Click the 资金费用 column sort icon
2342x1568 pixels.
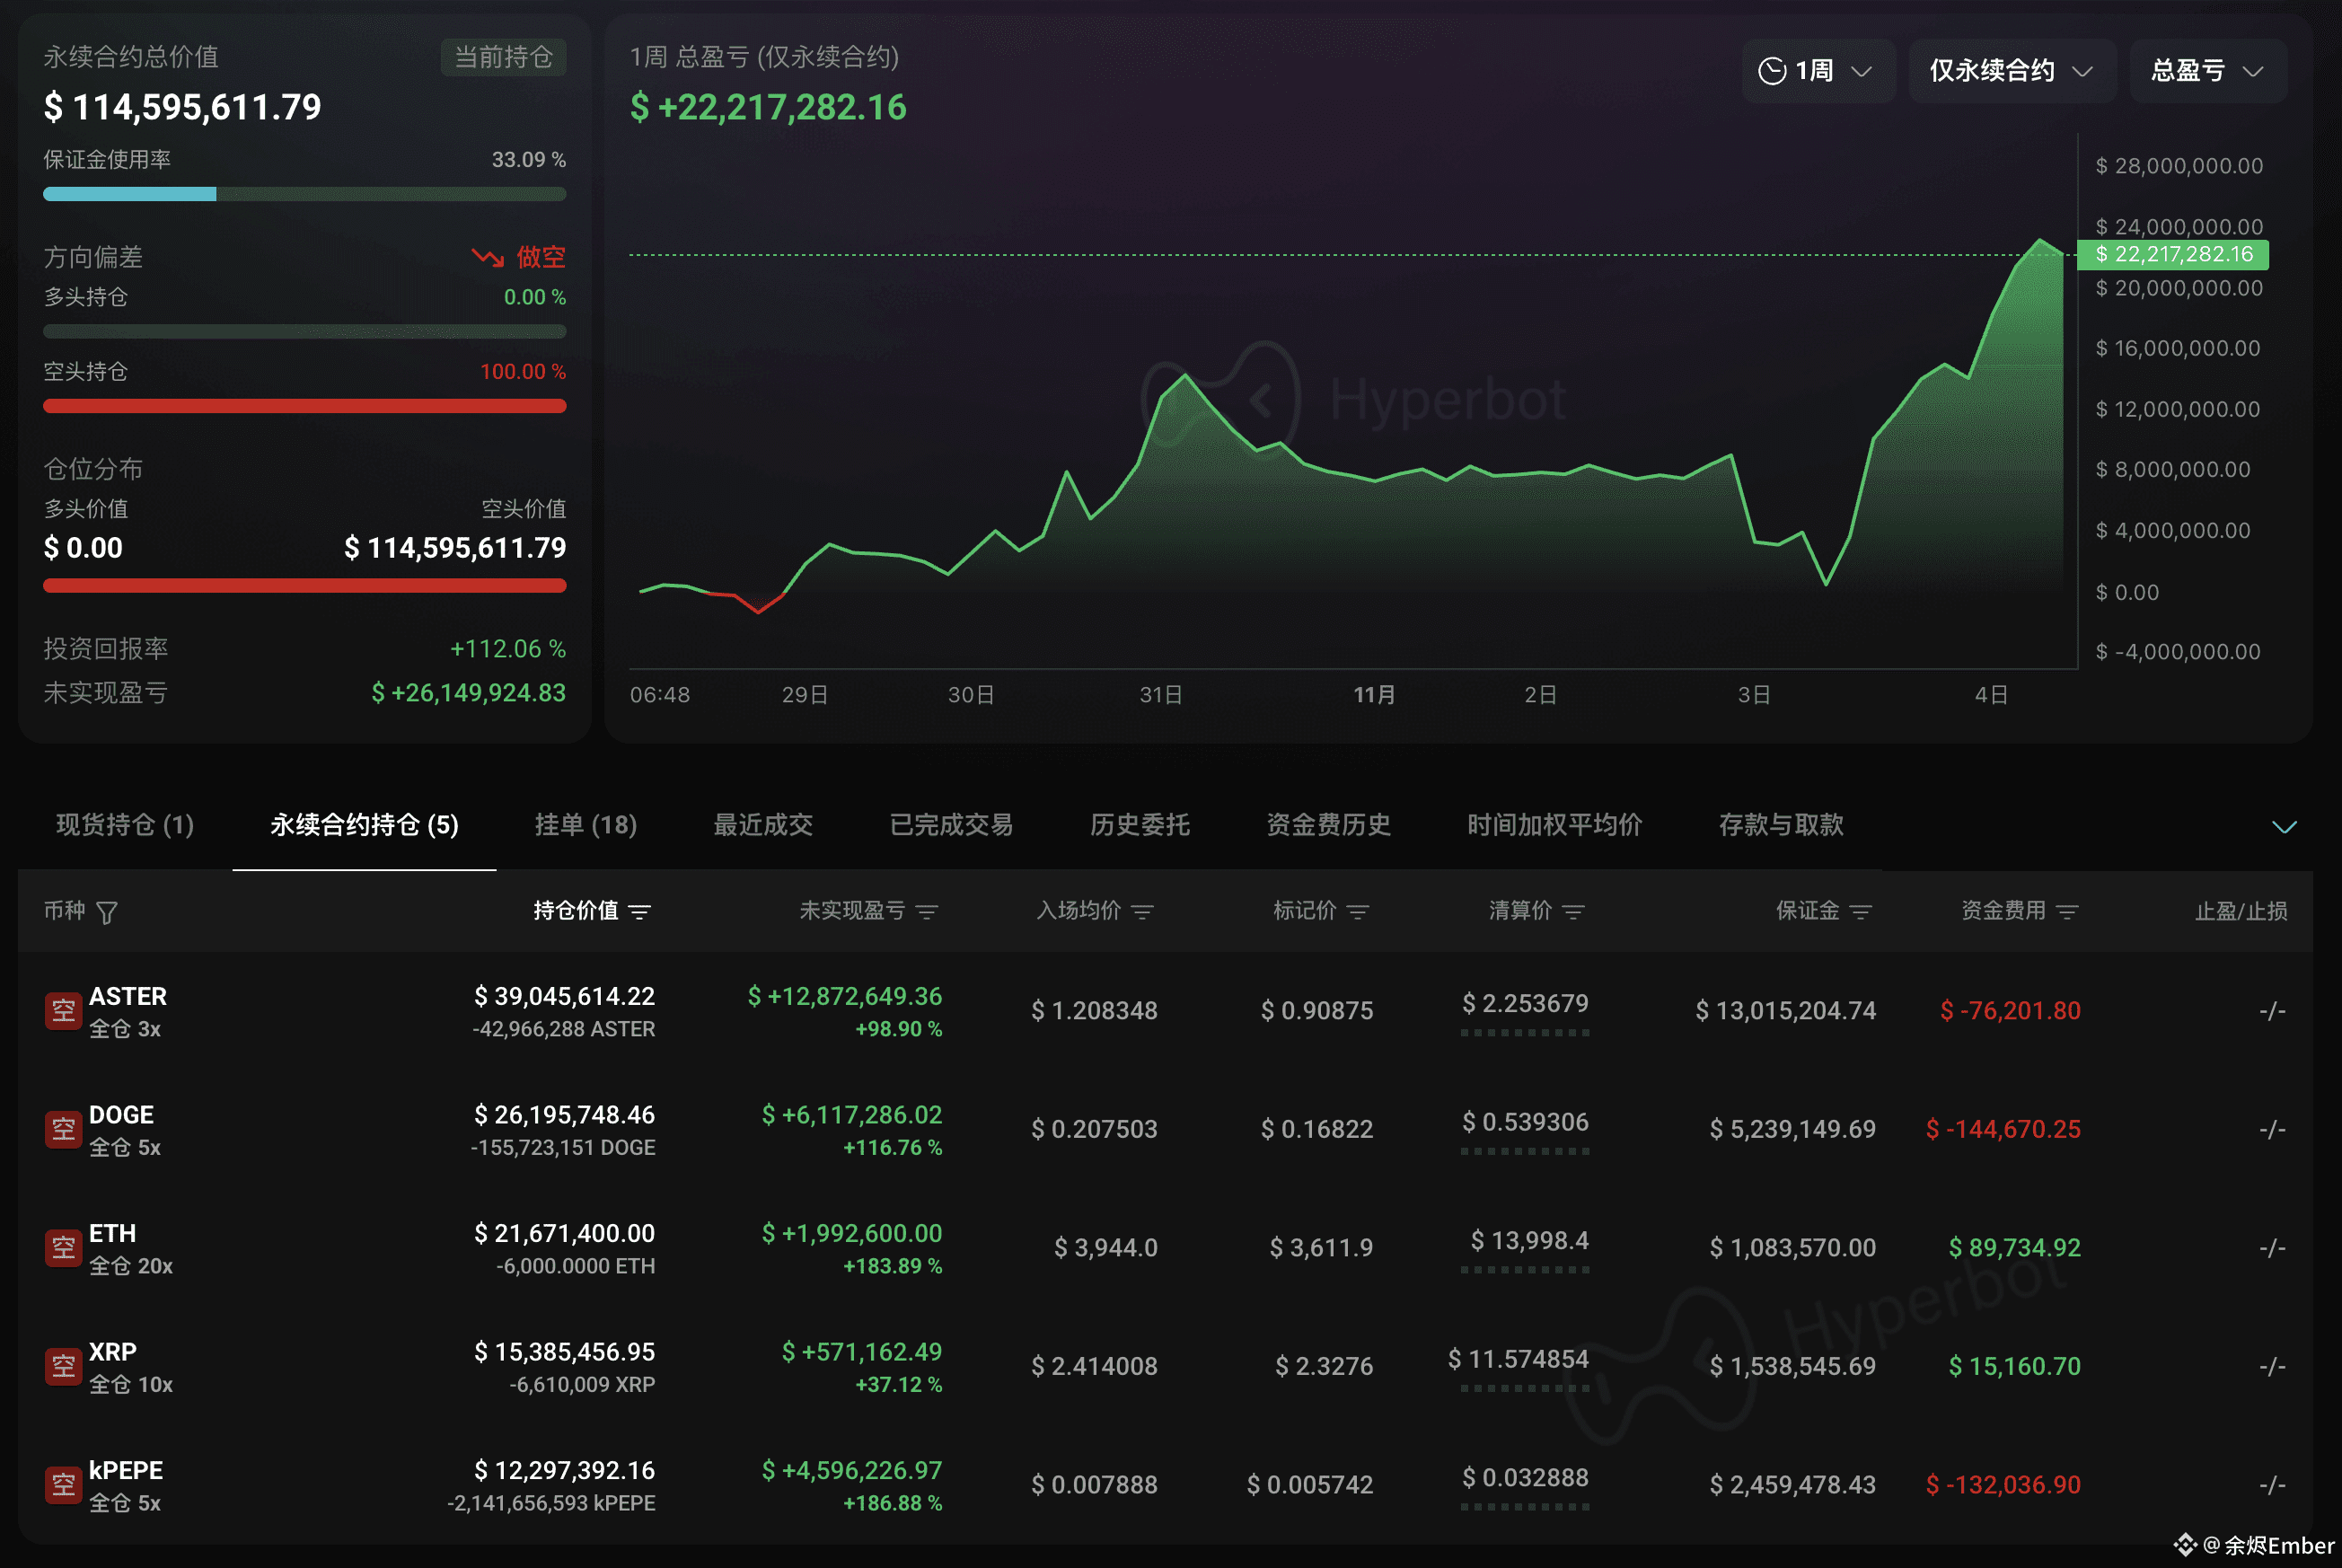(2068, 911)
